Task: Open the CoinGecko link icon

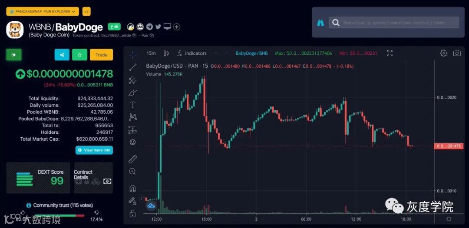Action: coord(130,27)
